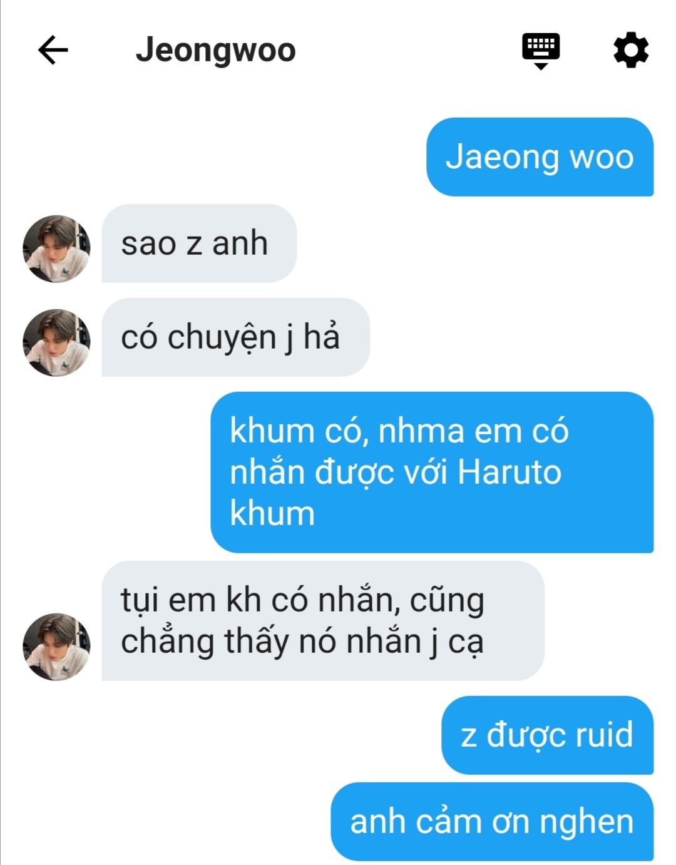Viewport: 676px width, 865px height.
Task: Select the 'có chuyện j hả' bubble
Action: coord(235,337)
